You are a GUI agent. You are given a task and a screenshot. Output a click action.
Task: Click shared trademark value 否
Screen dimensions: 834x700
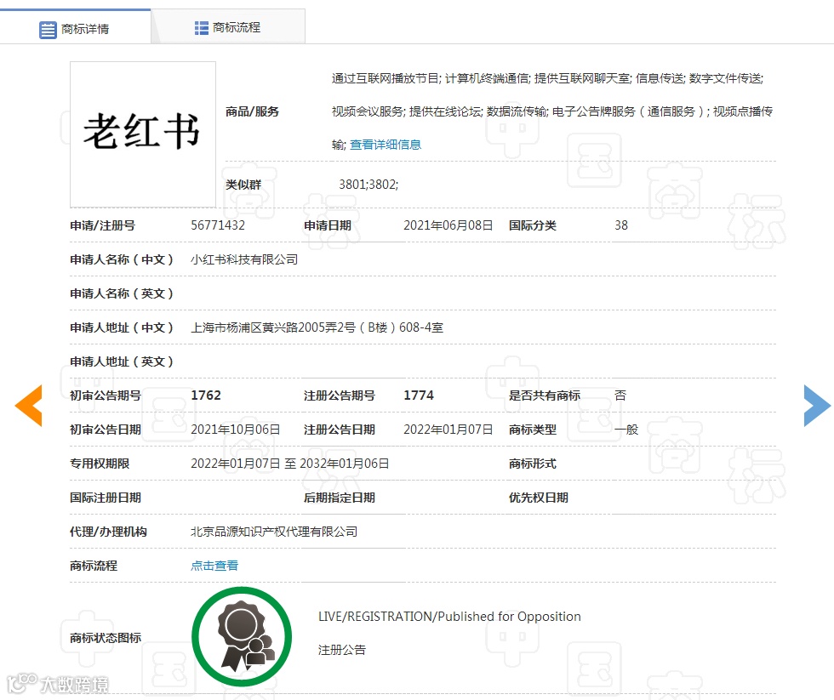(x=620, y=396)
